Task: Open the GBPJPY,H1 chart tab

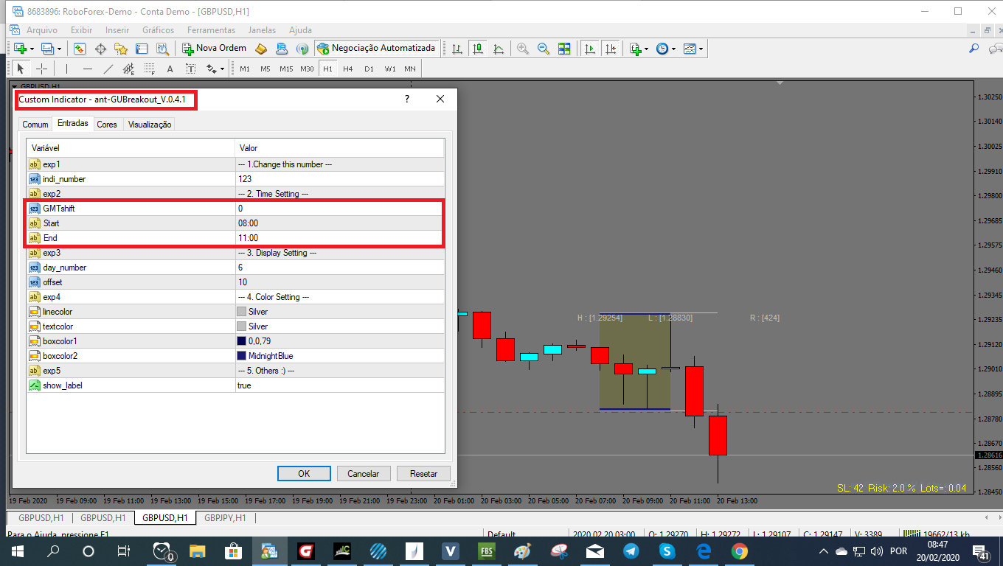Action: pos(225,517)
